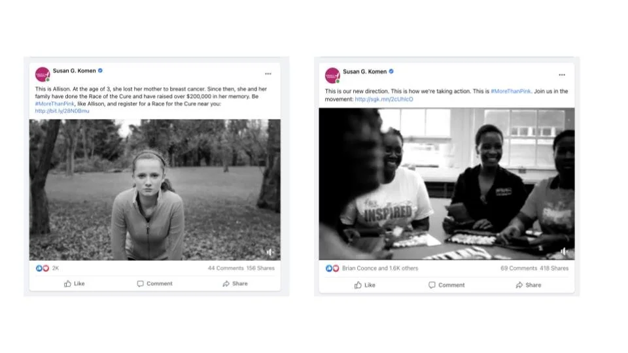The image size is (628, 353).
Task: Unmute the video with women at table
Action: click(x=564, y=251)
